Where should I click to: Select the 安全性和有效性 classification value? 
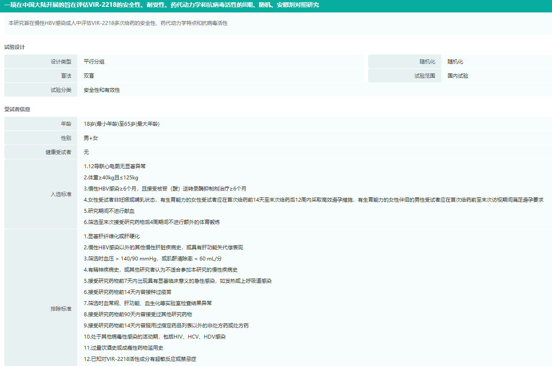click(x=102, y=90)
